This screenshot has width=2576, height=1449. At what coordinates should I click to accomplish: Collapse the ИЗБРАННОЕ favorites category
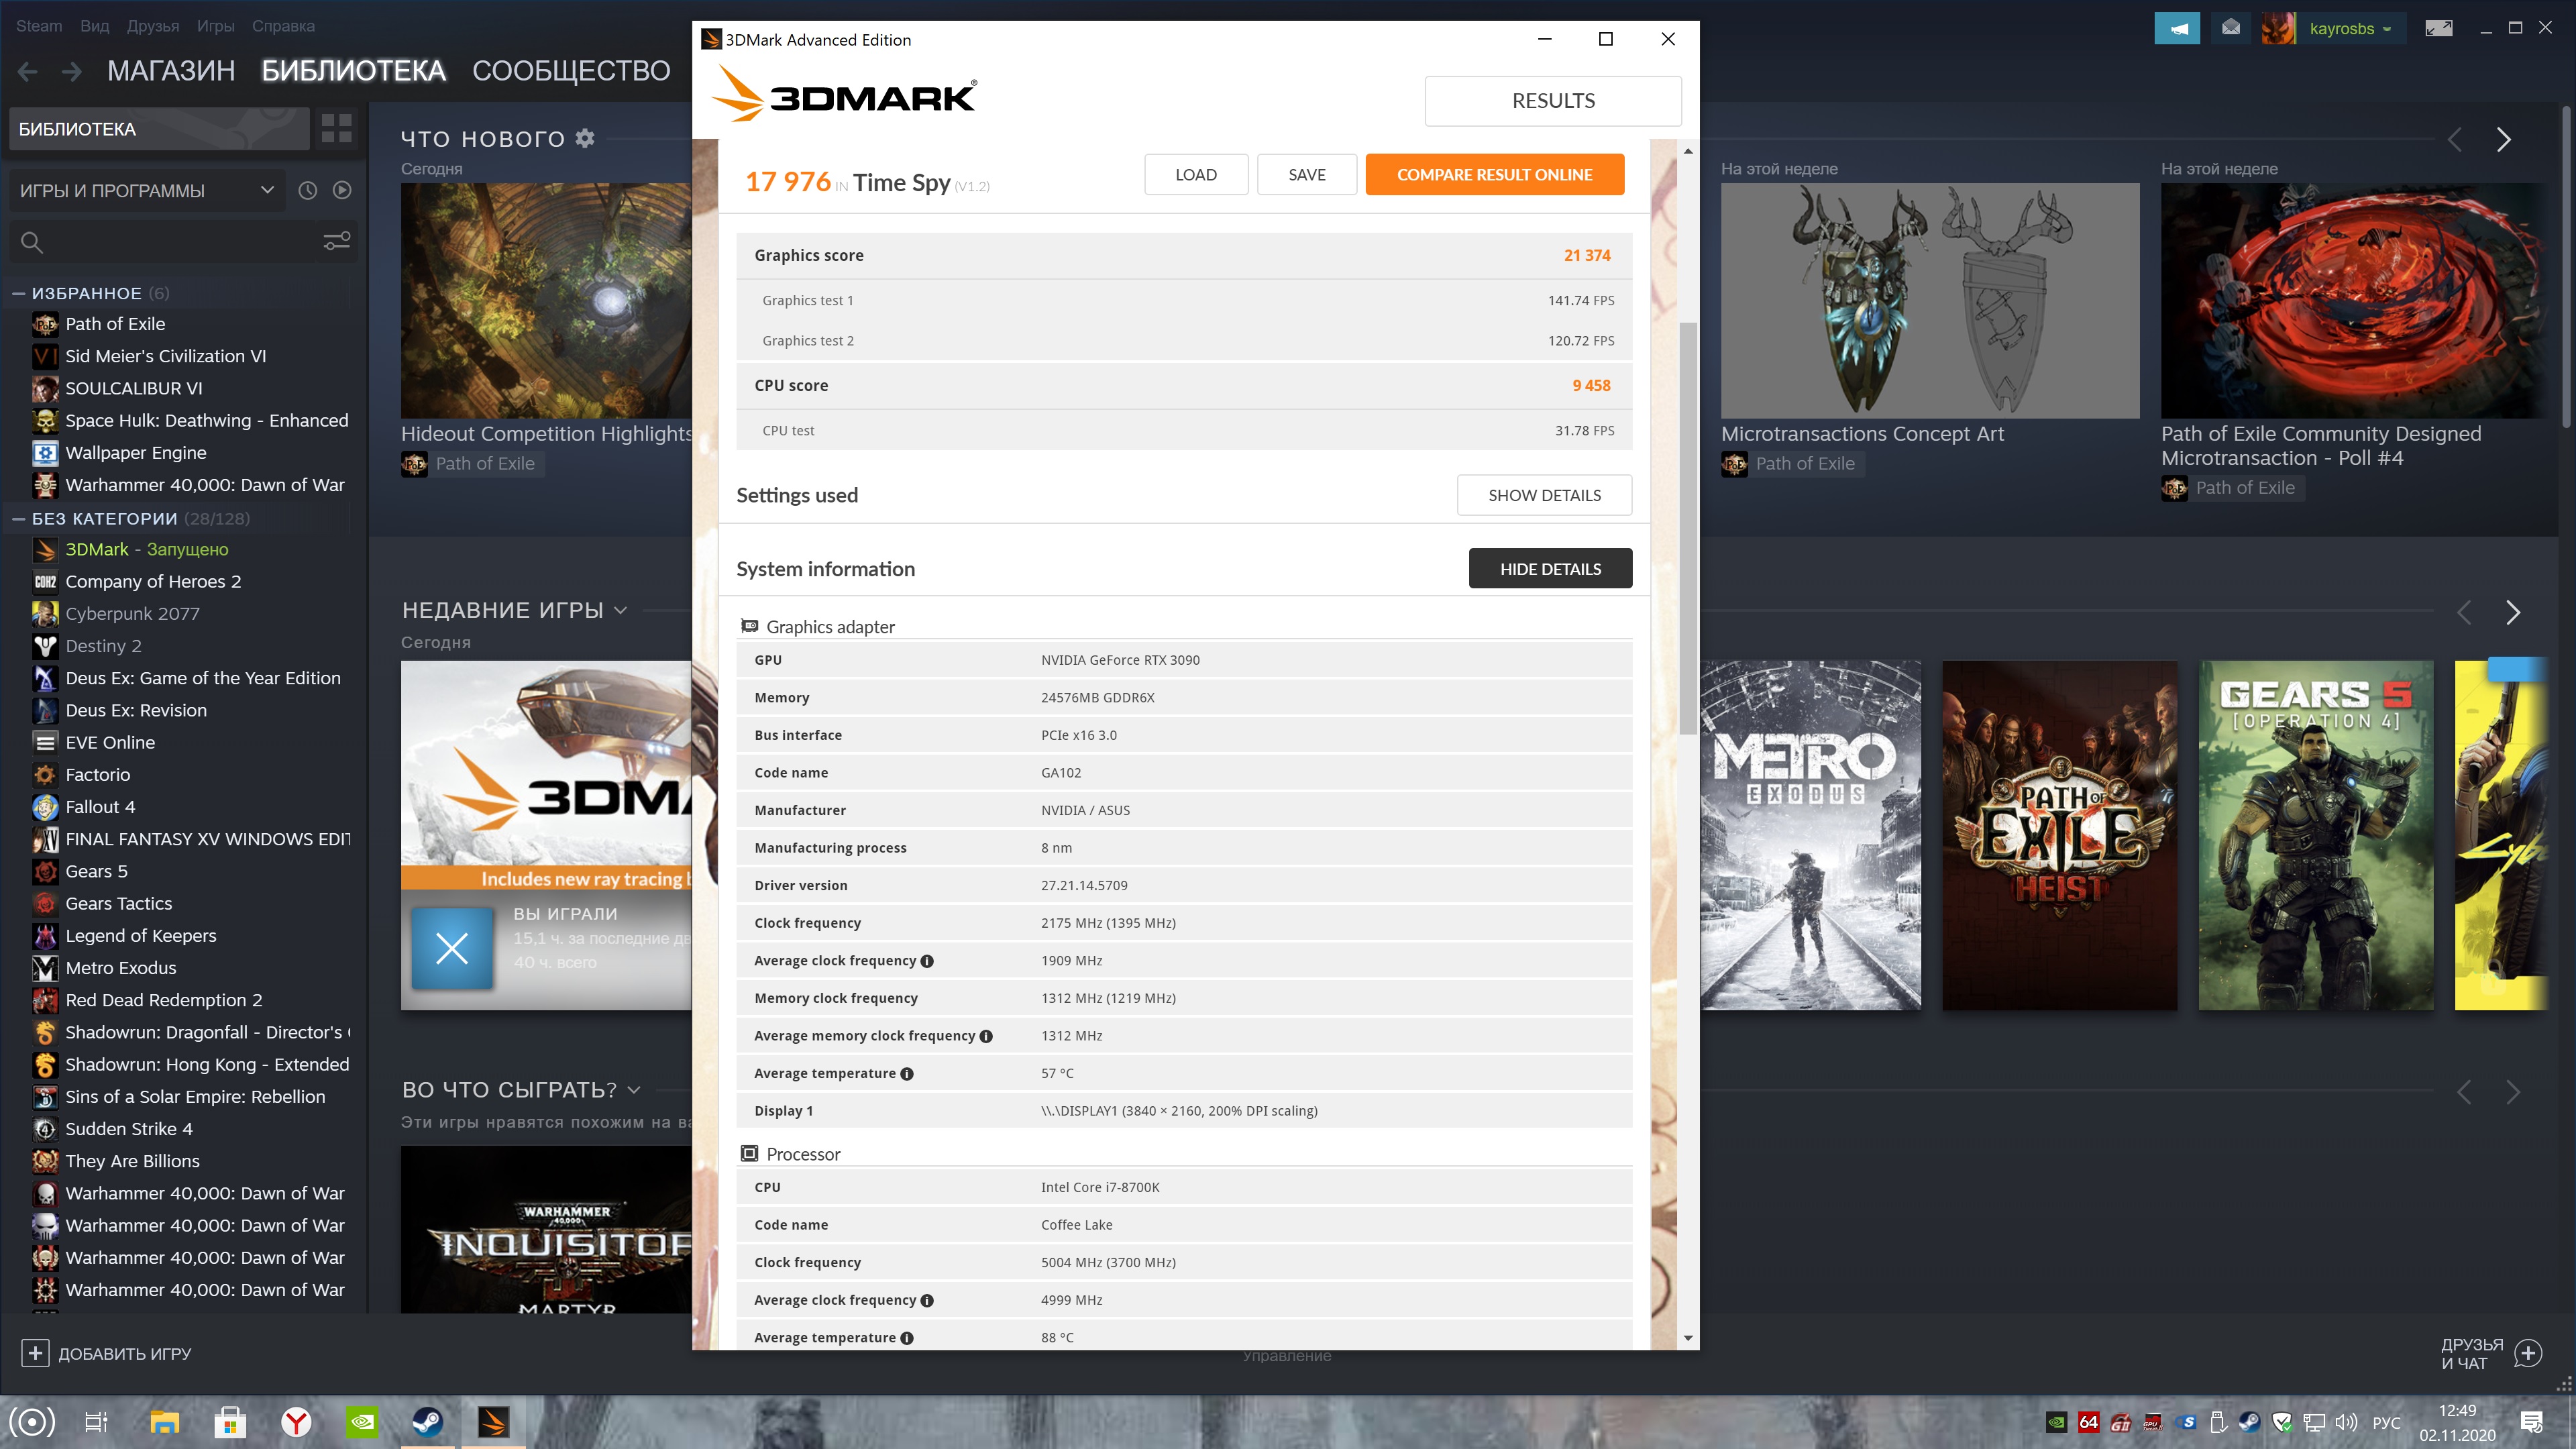(x=18, y=293)
